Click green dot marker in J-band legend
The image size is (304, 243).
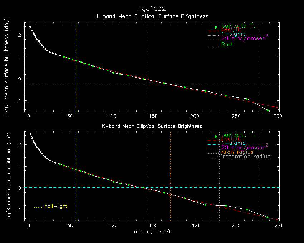click(215, 27)
